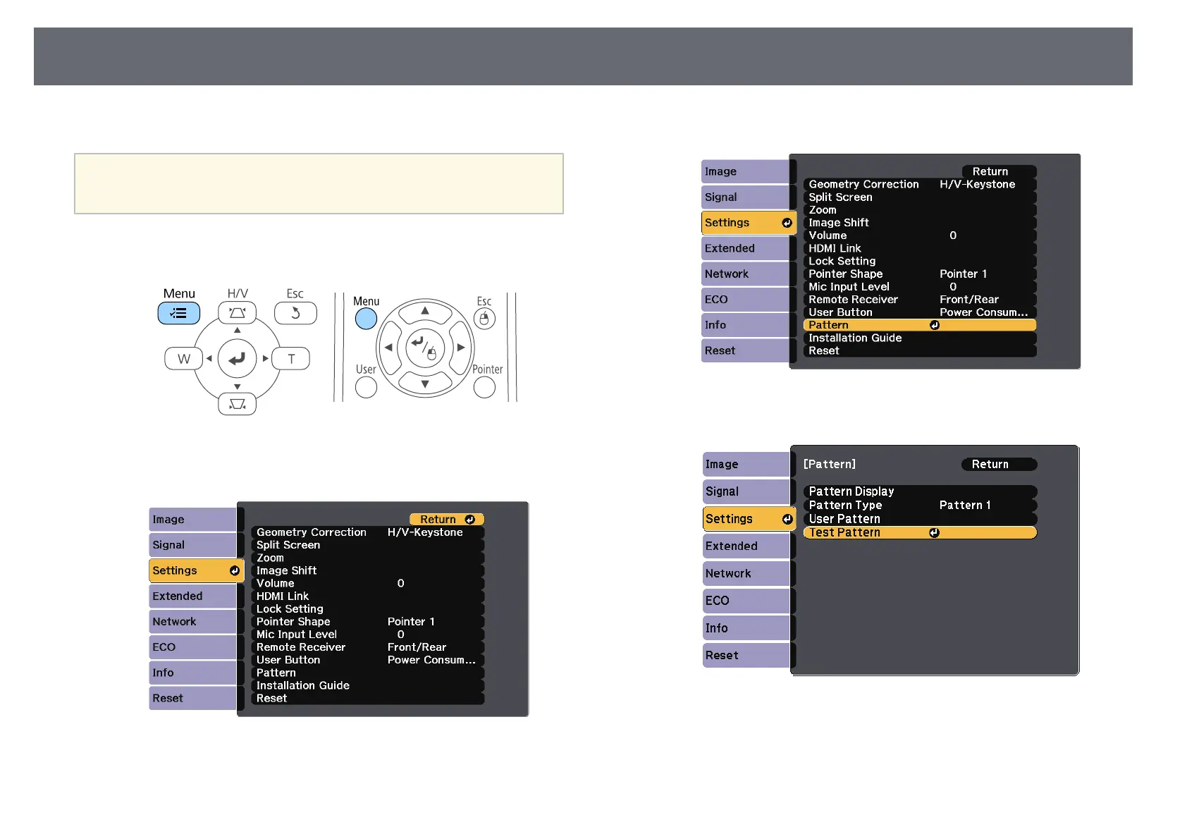Select highlighted Pattern in top-right menu
The height and width of the screenshot is (839, 1187).
coord(920,325)
